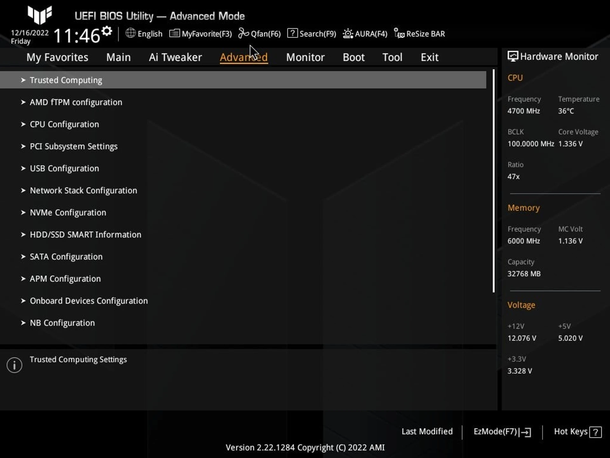
Task: Expand USB Configuration arrow
Action: pos(23,168)
